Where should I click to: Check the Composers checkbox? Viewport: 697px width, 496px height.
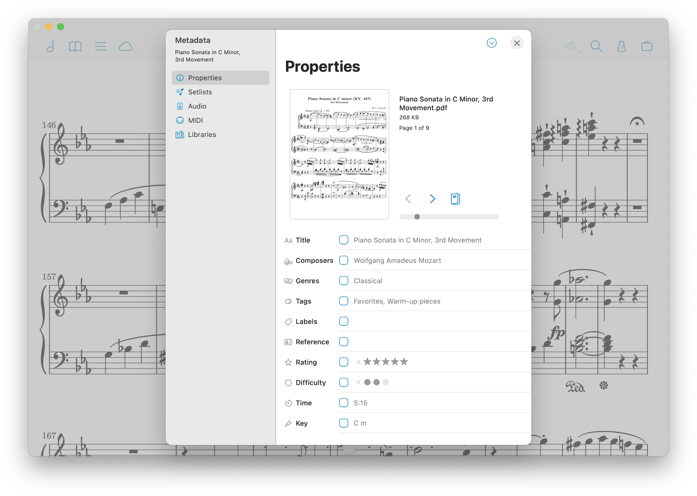tap(344, 260)
